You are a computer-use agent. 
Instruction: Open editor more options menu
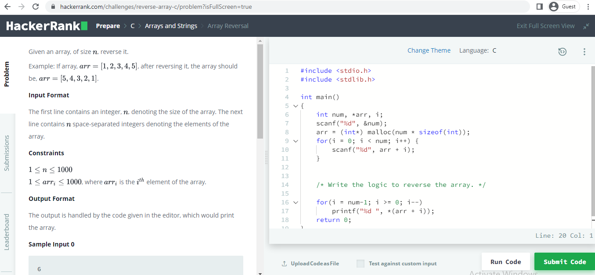point(584,52)
